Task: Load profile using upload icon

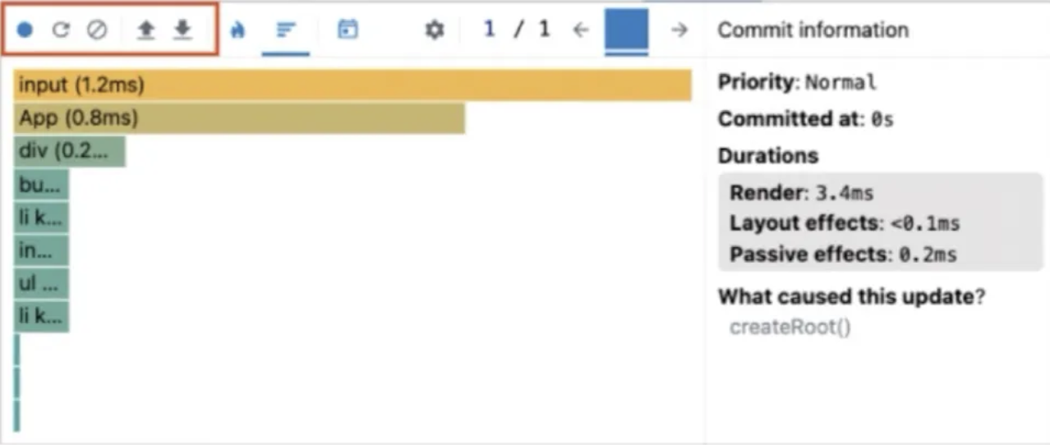Action: pyautogui.click(x=145, y=30)
